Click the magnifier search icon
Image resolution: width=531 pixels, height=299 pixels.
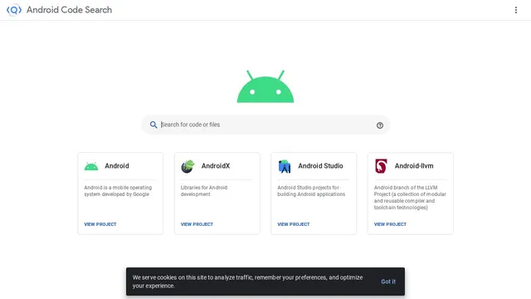153,125
